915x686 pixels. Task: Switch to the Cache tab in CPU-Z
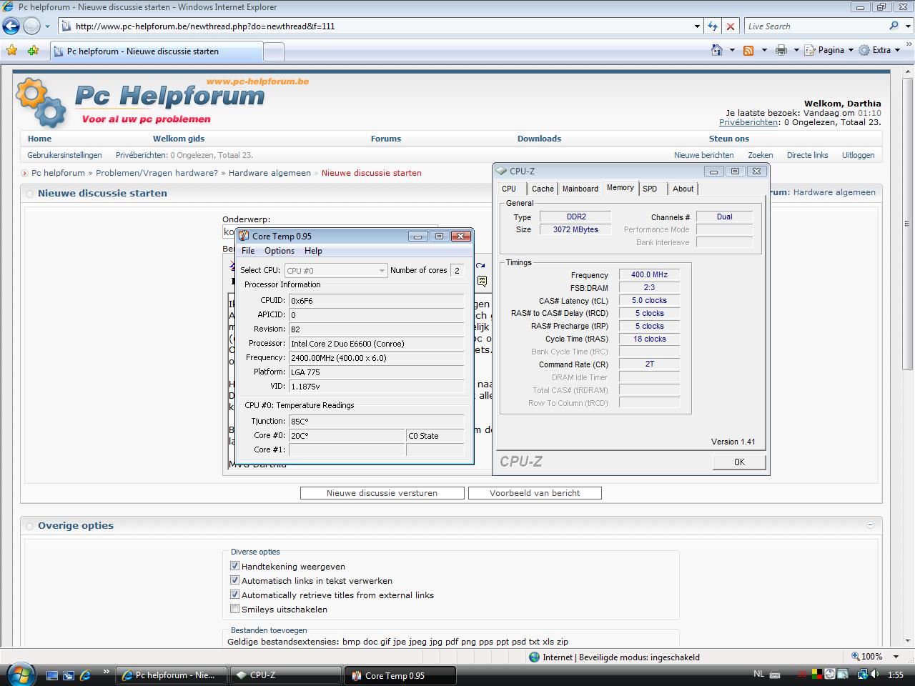tap(543, 189)
